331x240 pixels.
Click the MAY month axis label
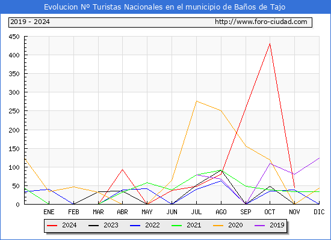click(x=147, y=212)
